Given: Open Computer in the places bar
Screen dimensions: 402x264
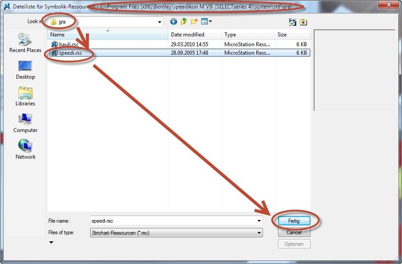Looking at the screenshot, I should [x=25, y=123].
